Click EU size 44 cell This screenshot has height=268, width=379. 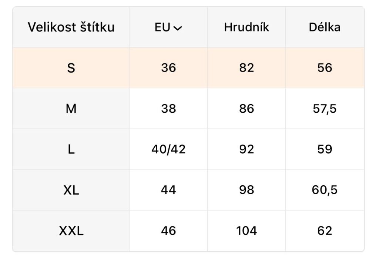(168, 191)
